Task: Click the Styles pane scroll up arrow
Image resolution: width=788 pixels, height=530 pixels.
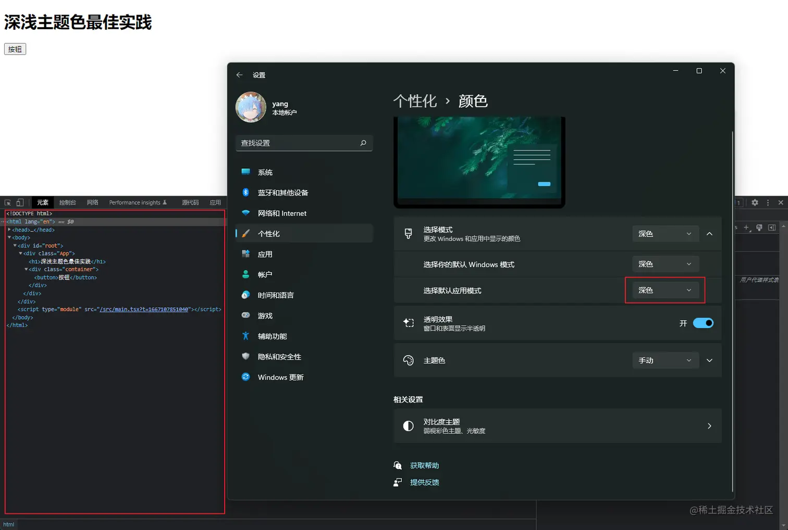Action: tap(784, 227)
